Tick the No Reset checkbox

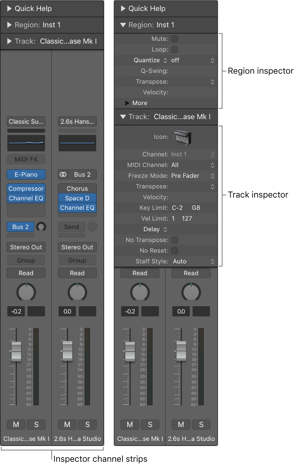[x=175, y=251]
